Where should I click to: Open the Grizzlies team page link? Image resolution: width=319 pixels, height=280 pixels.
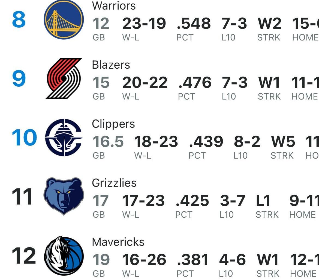pyautogui.click(x=115, y=182)
